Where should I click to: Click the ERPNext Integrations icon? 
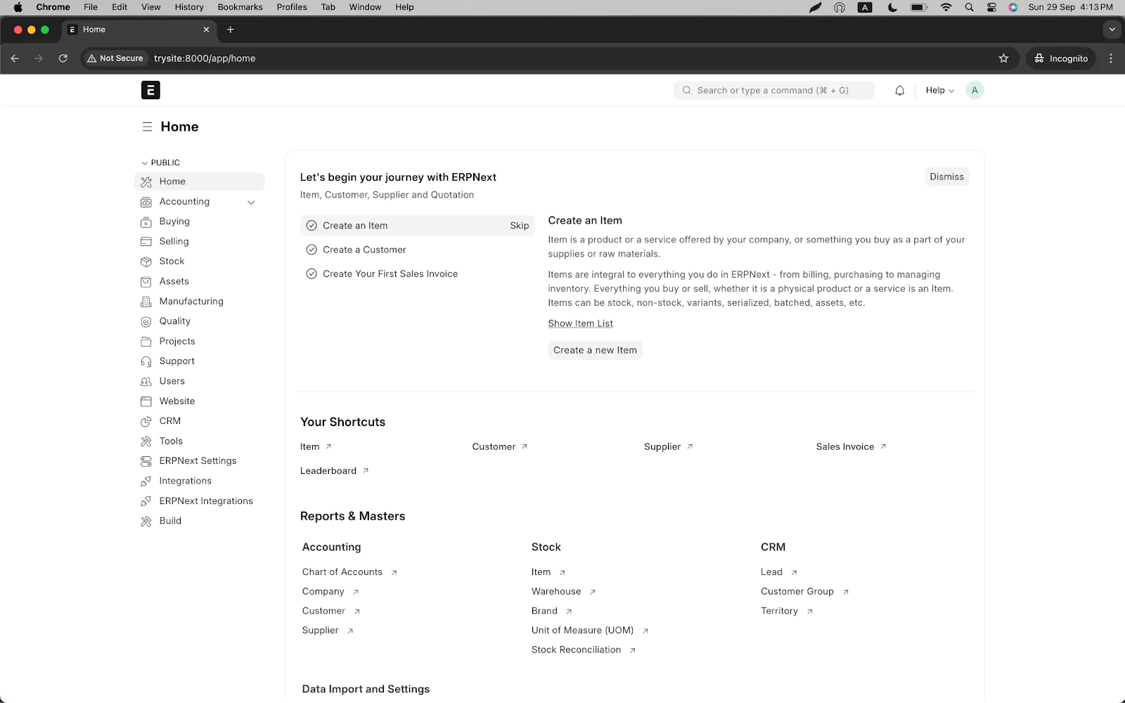(x=146, y=501)
